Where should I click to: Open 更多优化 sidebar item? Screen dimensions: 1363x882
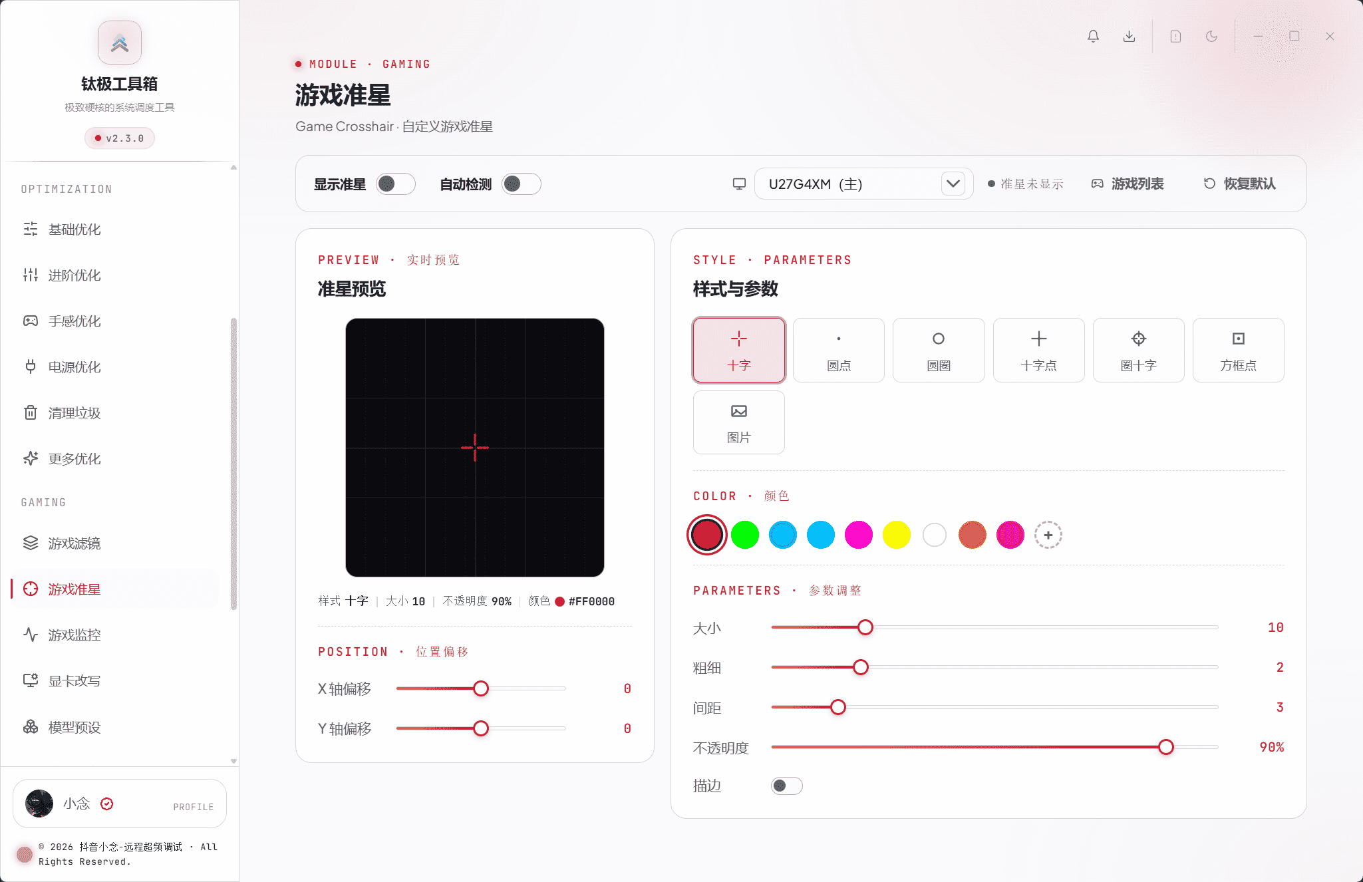pyautogui.click(x=114, y=459)
